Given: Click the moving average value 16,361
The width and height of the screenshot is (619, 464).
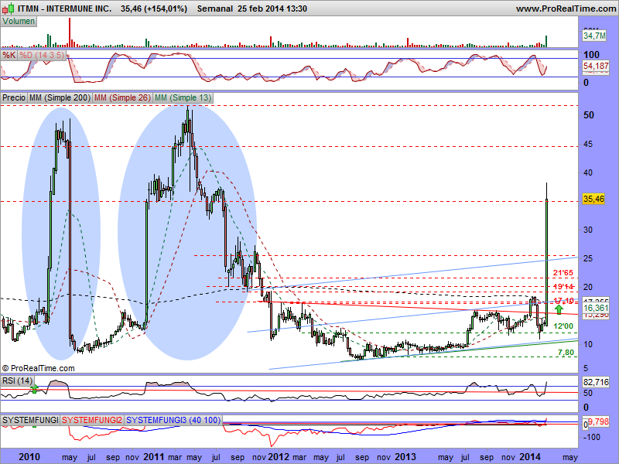Looking at the screenshot, I should [x=596, y=308].
